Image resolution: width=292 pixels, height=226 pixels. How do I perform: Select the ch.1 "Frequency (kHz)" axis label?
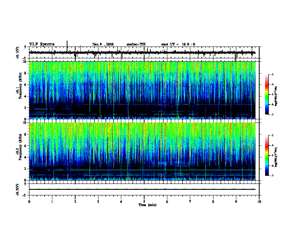point(20,86)
